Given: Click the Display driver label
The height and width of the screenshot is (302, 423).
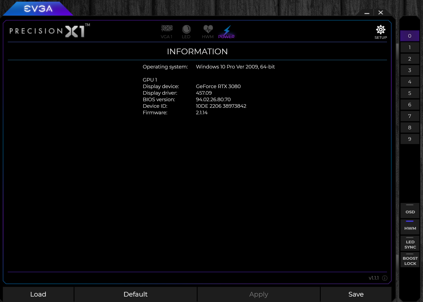Looking at the screenshot, I should tap(160, 93).
